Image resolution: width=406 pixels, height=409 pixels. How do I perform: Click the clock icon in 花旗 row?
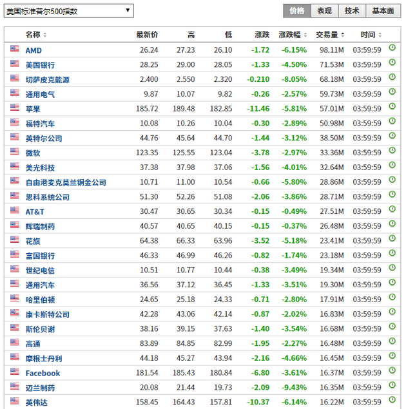[x=392, y=238]
